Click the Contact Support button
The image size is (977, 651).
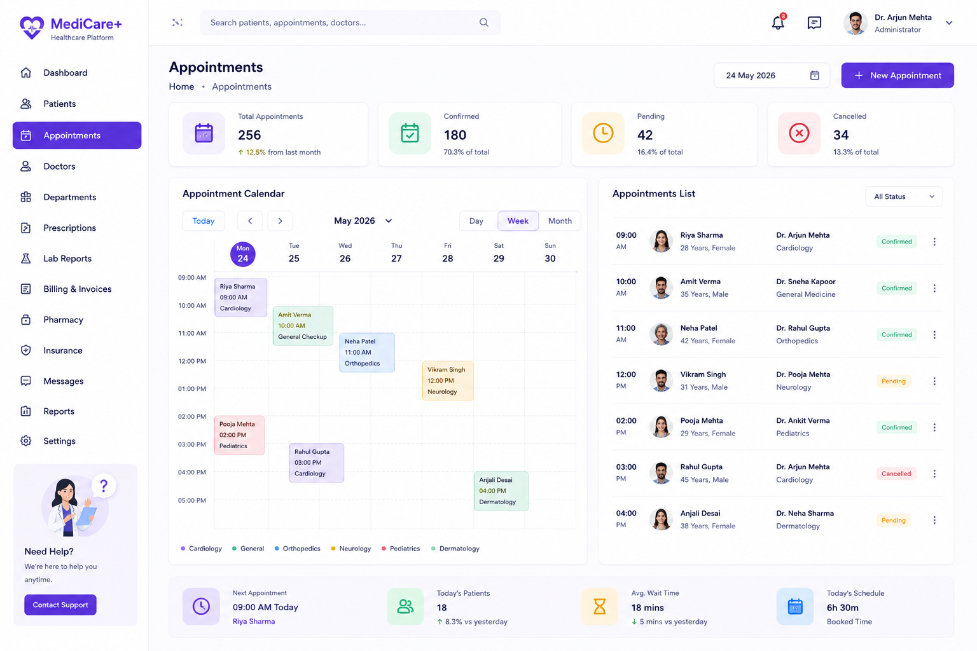tap(60, 605)
